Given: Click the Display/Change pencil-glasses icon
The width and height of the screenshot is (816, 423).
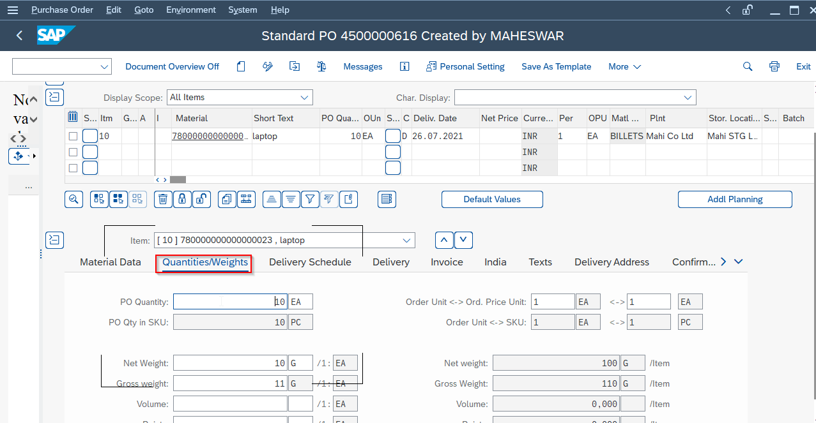Looking at the screenshot, I should [x=268, y=66].
